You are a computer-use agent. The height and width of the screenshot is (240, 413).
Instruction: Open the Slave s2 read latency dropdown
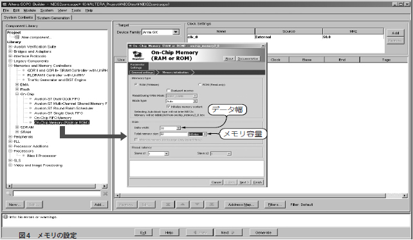point(229,153)
